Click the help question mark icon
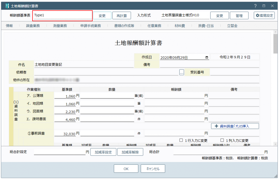The height and width of the screenshot is (180, 280). point(255,6)
